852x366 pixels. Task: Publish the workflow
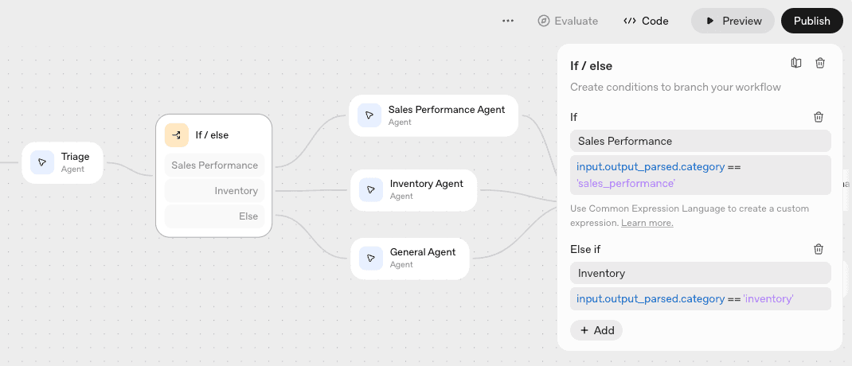click(x=811, y=21)
